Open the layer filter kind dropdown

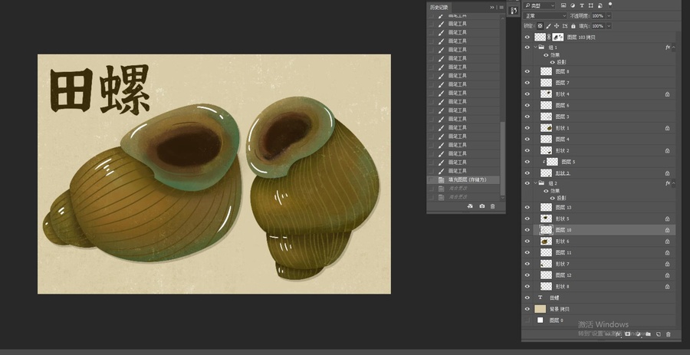[x=540, y=5]
